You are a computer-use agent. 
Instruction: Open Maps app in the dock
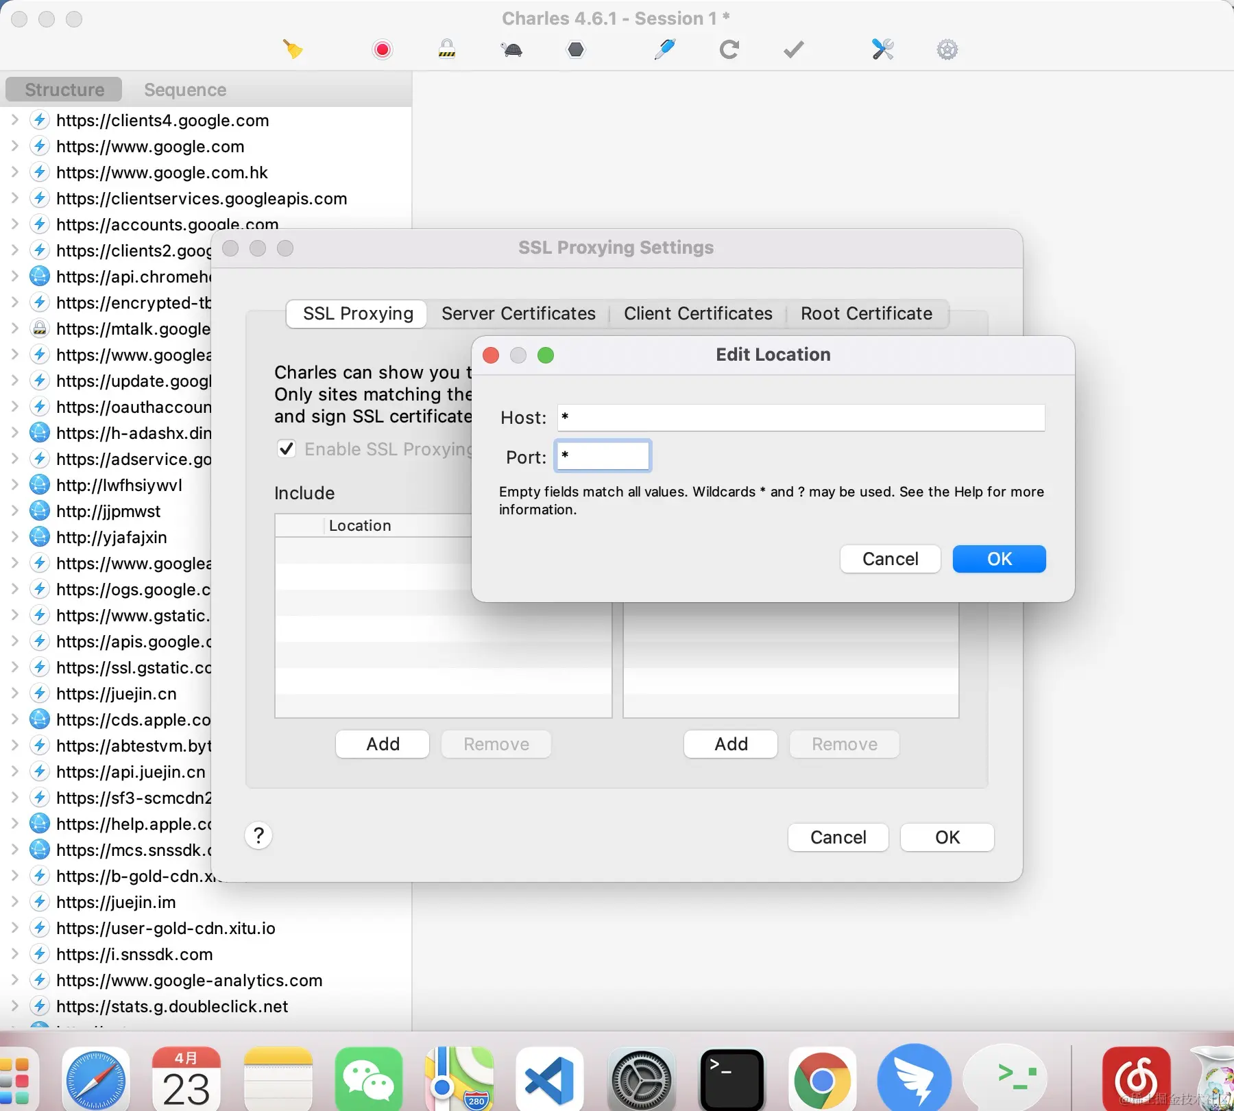pos(459,1079)
